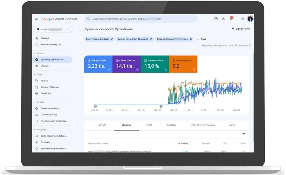Screen dimensions: 286x175
Task: Click first chart annotation marker near 20.08.21
Action: (x=95, y=106)
